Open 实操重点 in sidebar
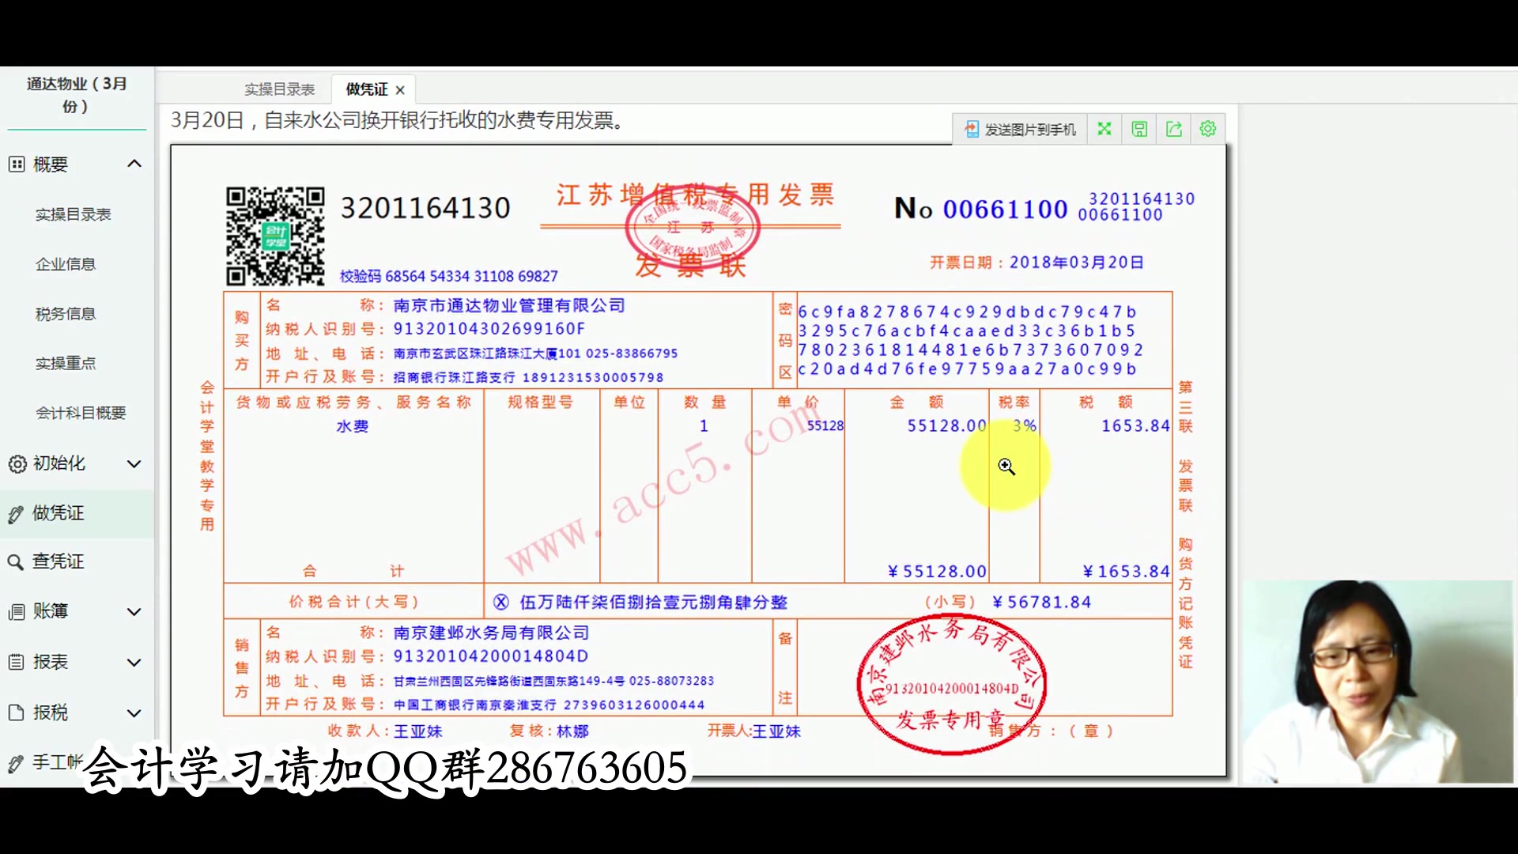 click(66, 363)
